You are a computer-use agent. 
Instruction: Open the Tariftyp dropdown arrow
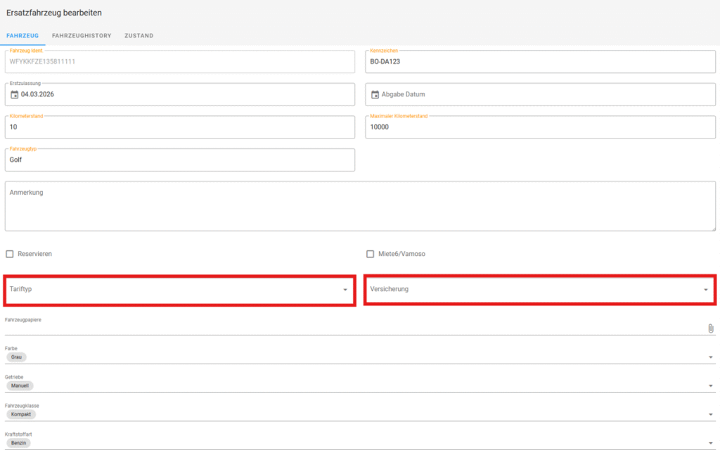[345, 290]
